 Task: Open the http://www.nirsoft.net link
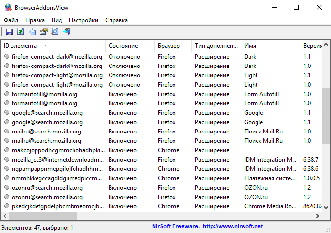point(233,226)
